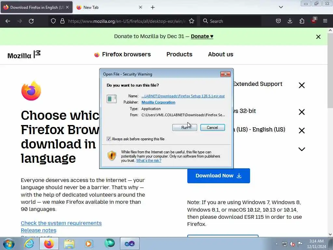Launch Internet Explorer from taskbar

29,243
